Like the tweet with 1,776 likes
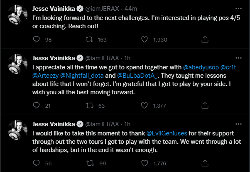The height and width of the screenshot is (172, 250). pyautogui.click(x=145, y=164)
